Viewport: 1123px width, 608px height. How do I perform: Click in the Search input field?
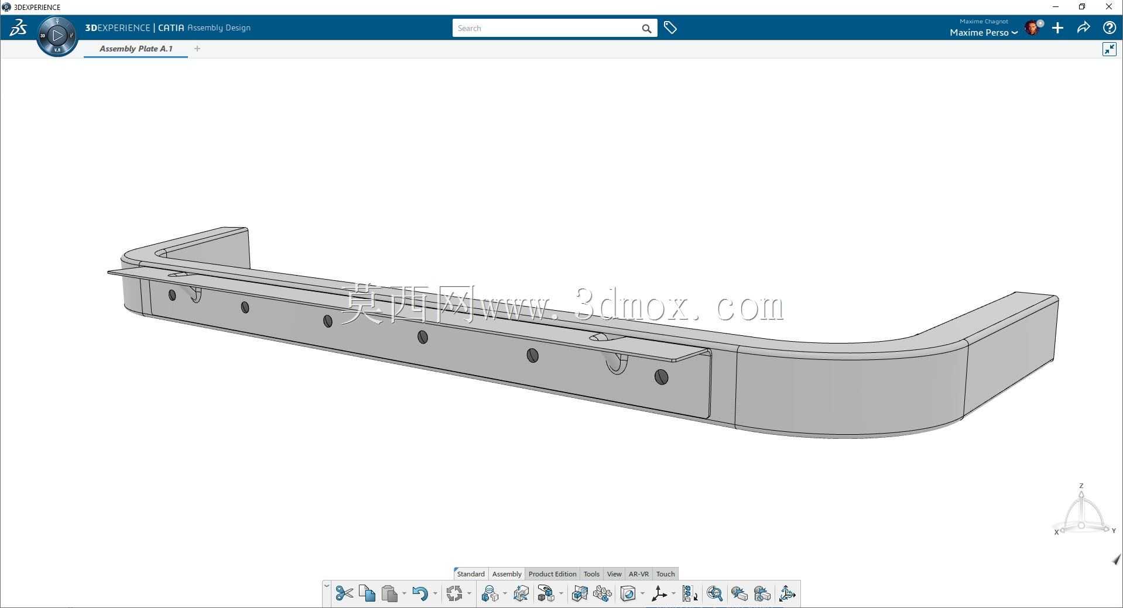click(x=546, y=28)
